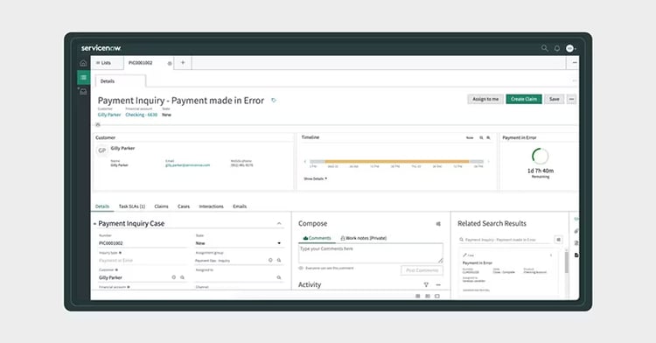Search lookup for the Customer field

tap(183, 277)
